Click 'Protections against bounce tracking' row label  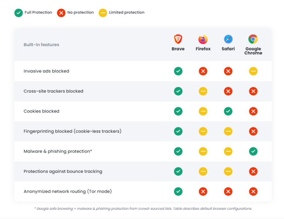pyautogui.click(x=63, y=171)
